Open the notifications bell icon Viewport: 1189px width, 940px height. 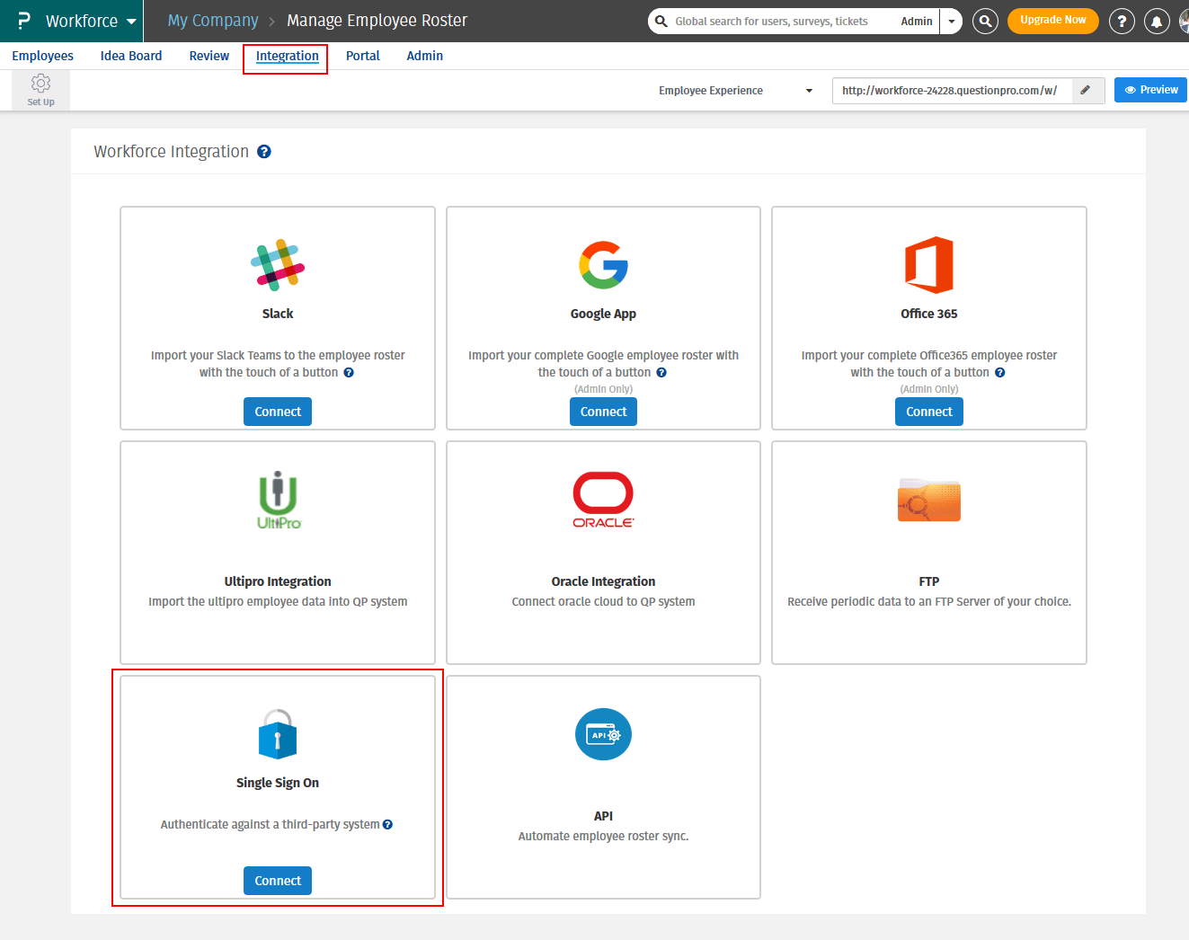tap(1157, 21)
